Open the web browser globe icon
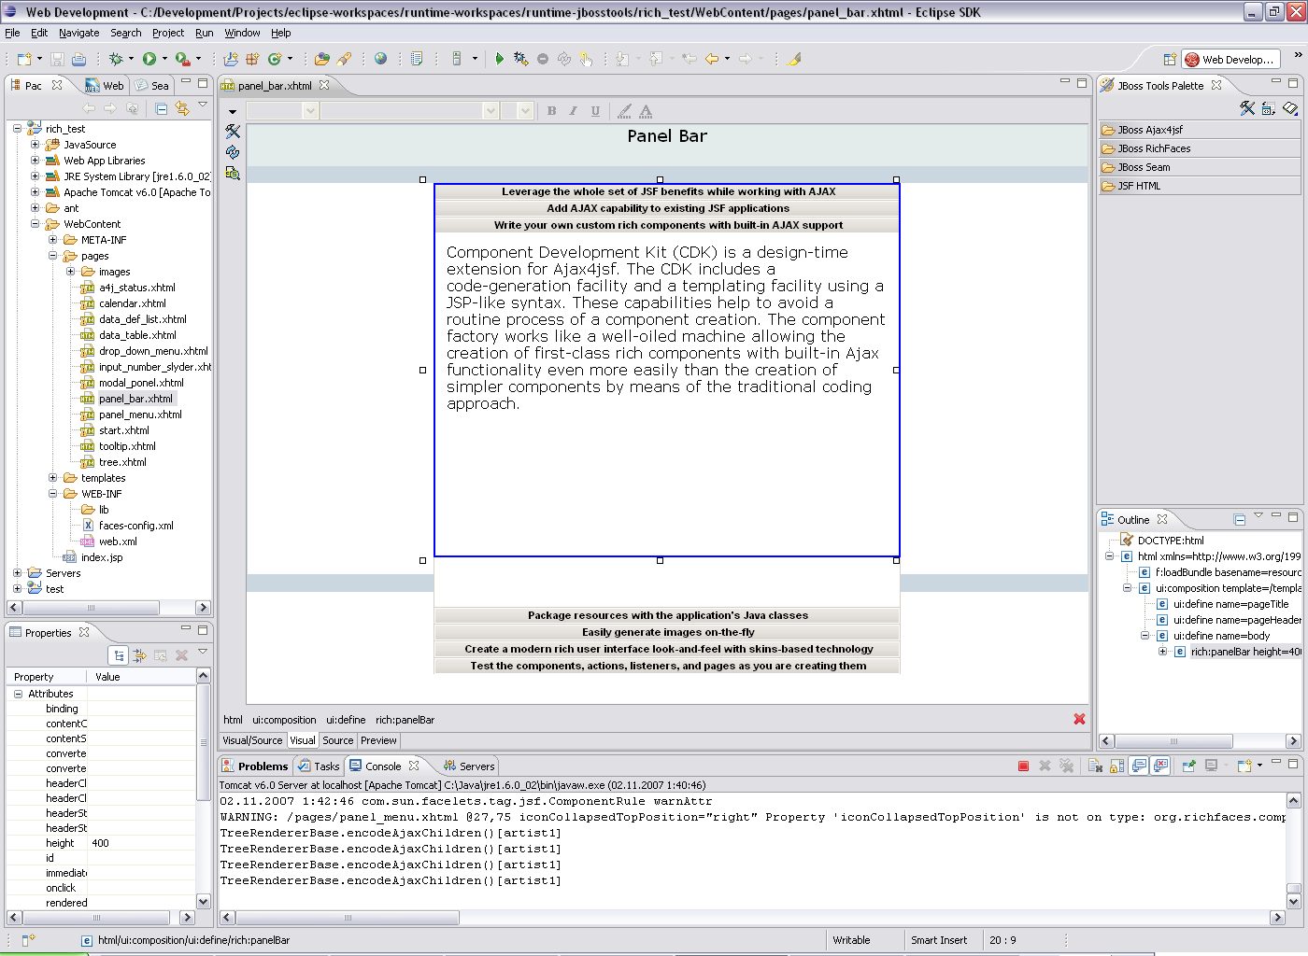1308x956 pixels. coord(380,59)
